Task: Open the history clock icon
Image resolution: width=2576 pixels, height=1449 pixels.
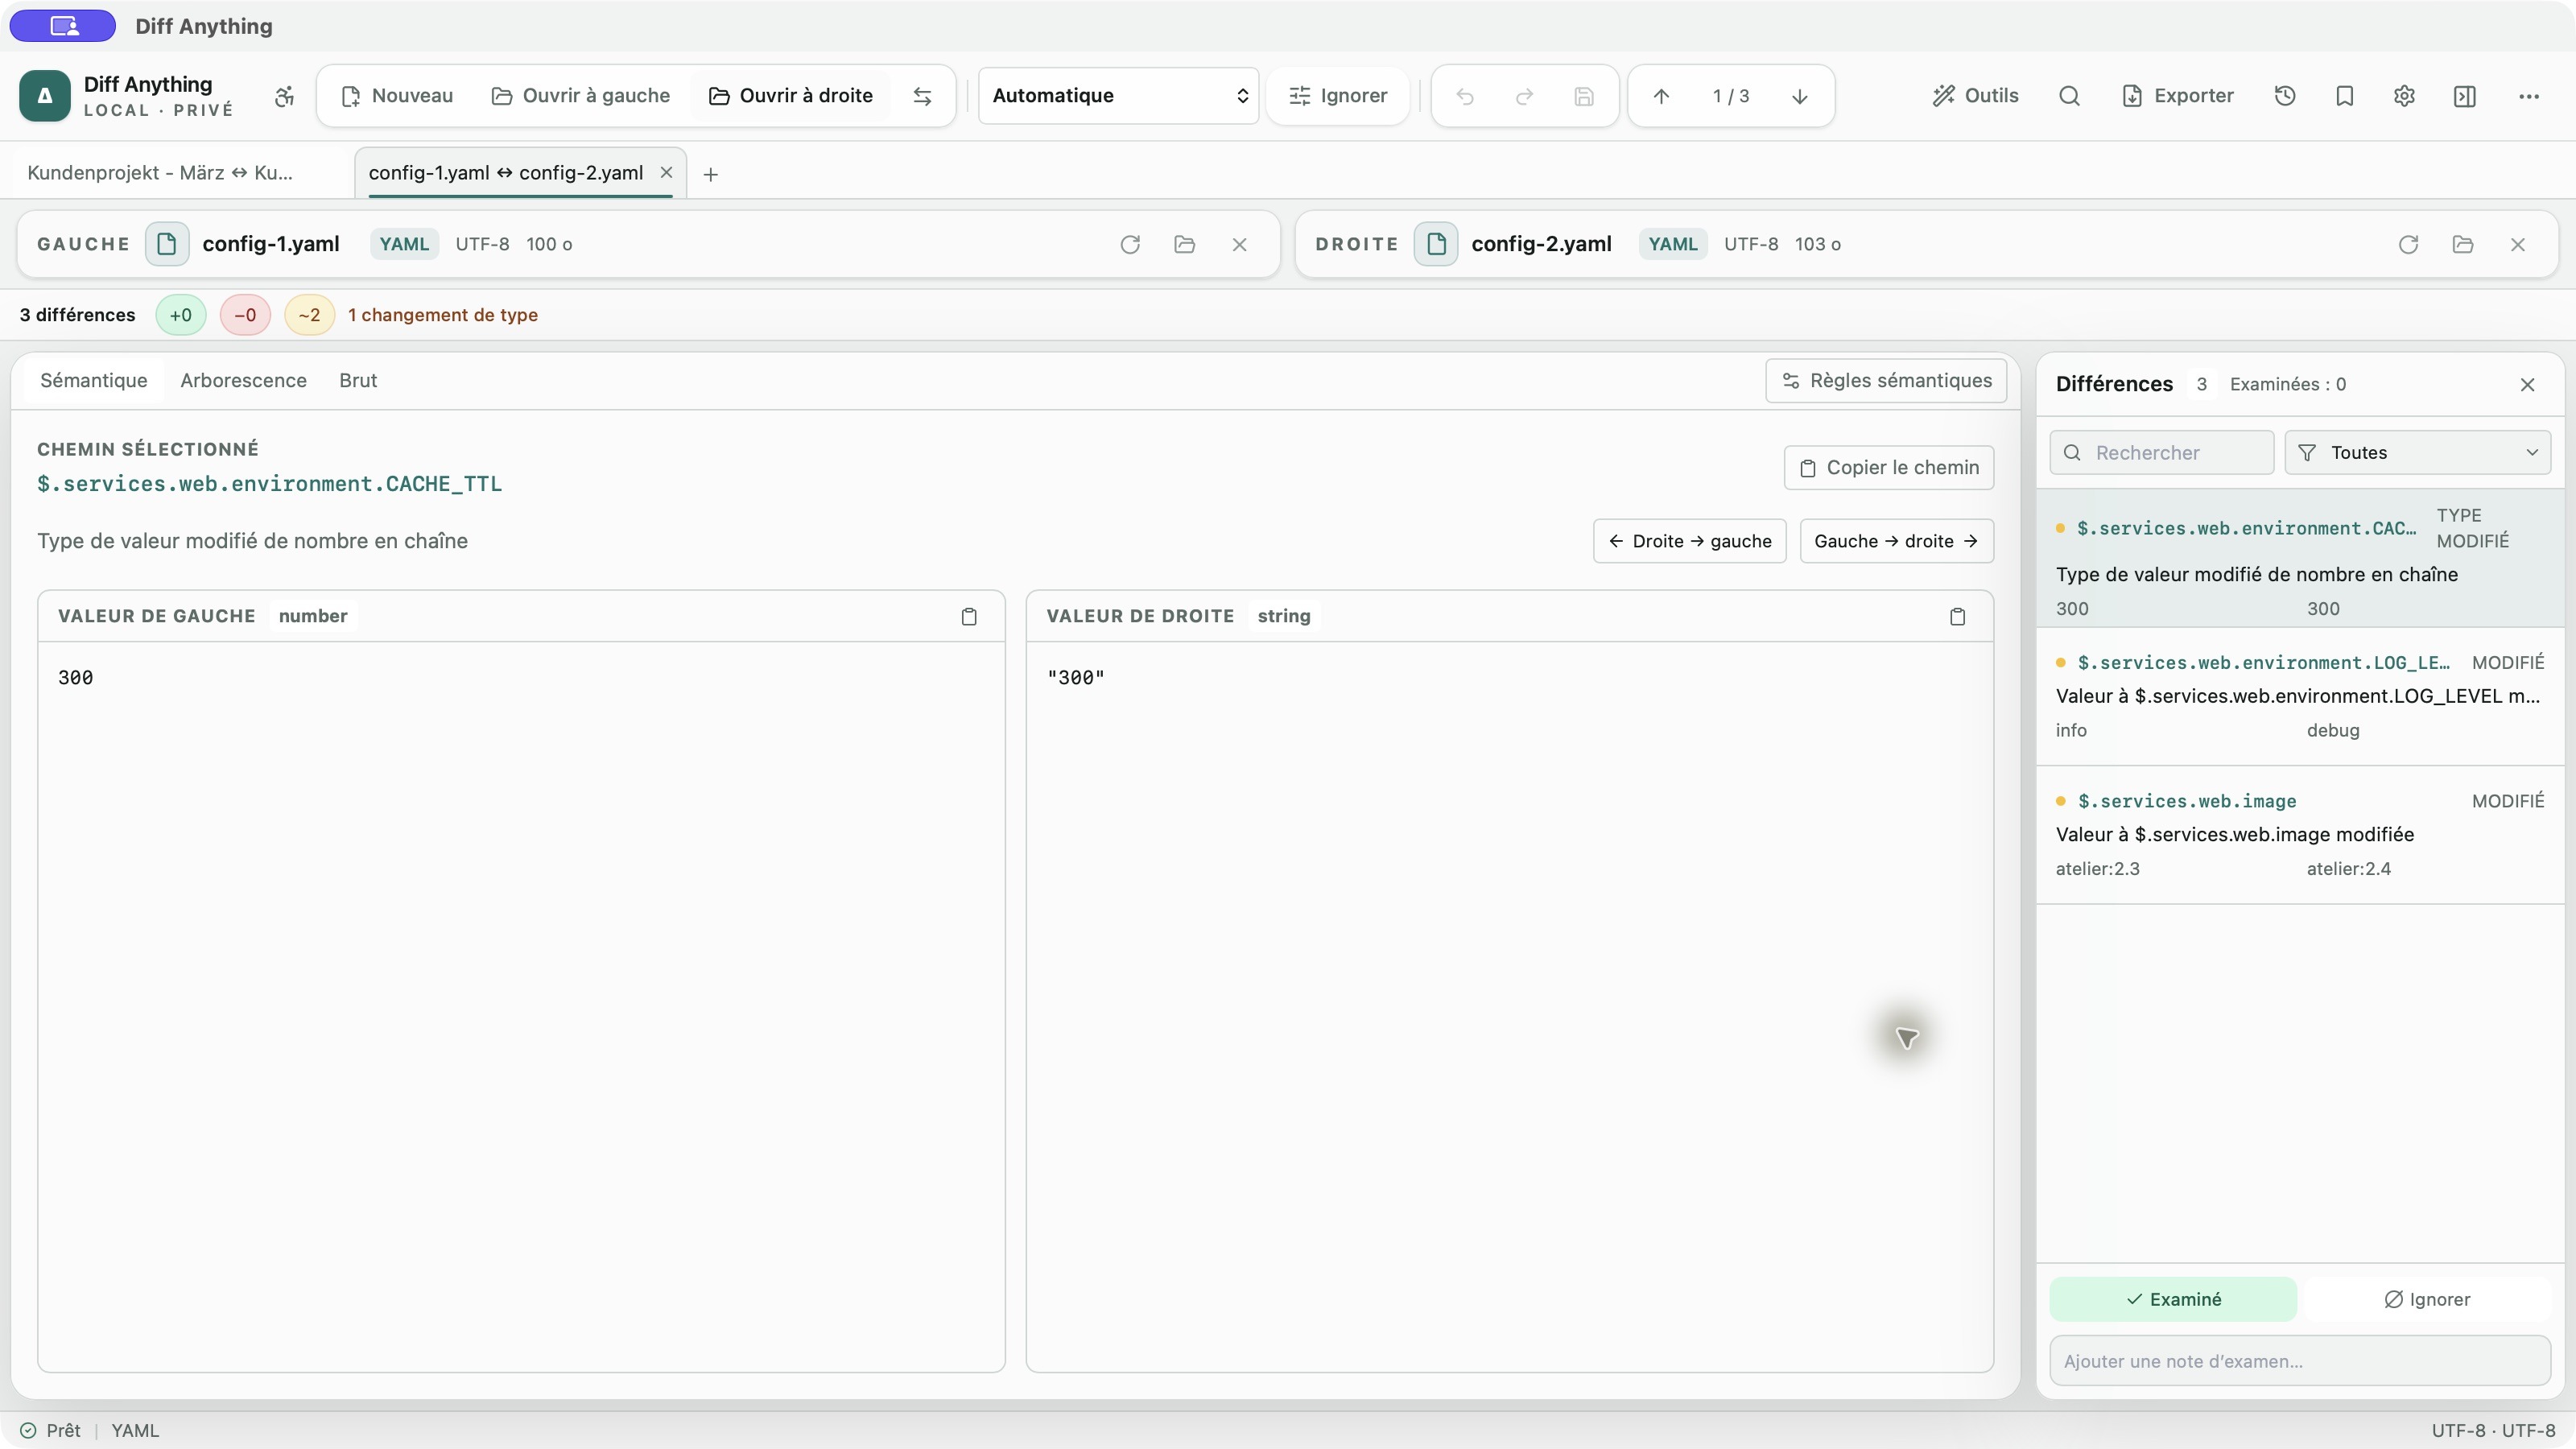Action: (2285, 96)
